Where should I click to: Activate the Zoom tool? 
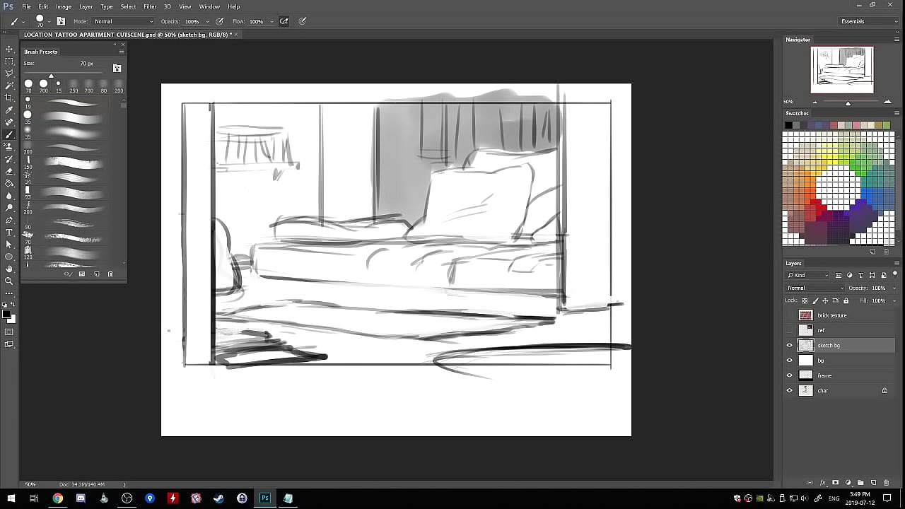point(9,281)
